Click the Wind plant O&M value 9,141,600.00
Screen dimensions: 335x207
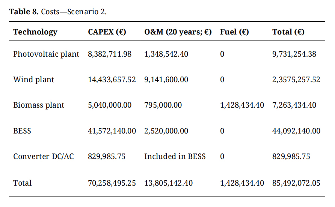coord(166,79)
